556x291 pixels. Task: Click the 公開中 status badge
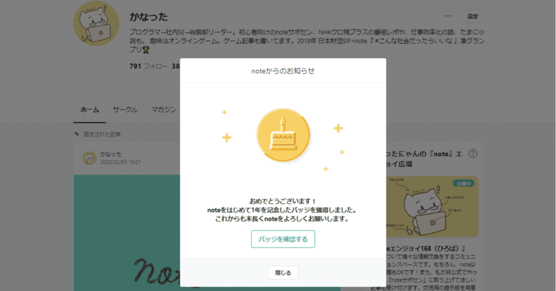tap(463, 183)
